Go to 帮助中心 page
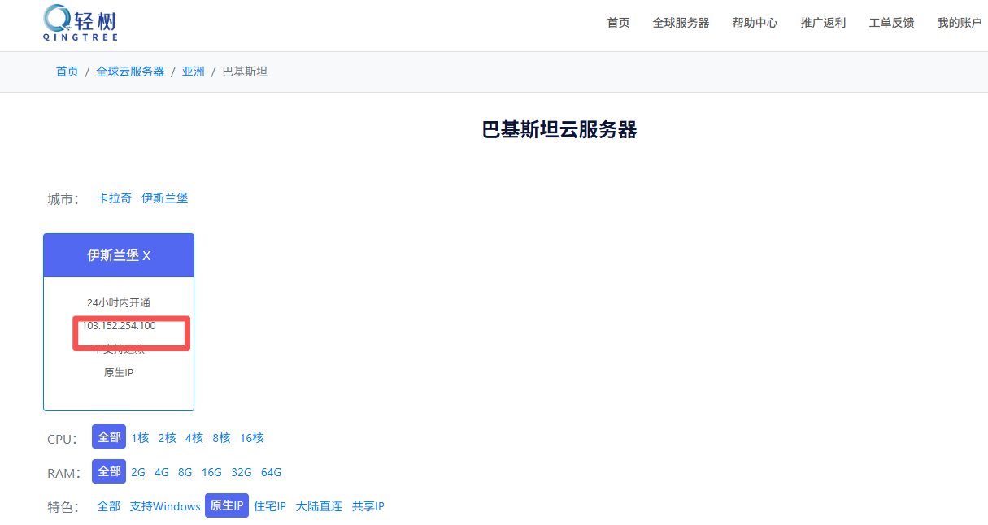The image size is (988, 525). [755, 23]
